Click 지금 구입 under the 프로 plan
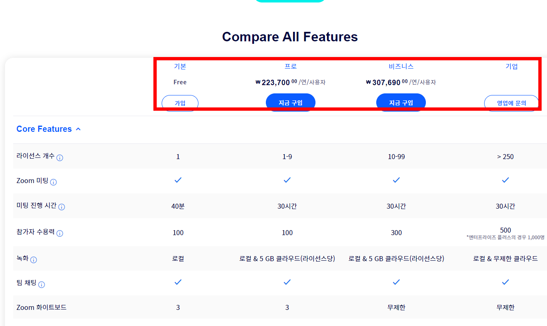 click(x=291, y=102)
